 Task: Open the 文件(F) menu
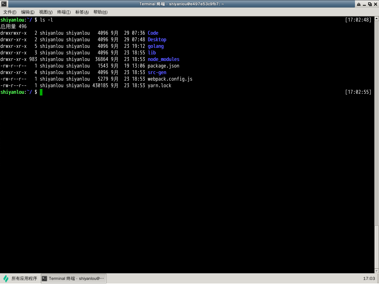(10, 12)
